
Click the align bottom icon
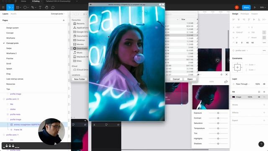(259, 20)
